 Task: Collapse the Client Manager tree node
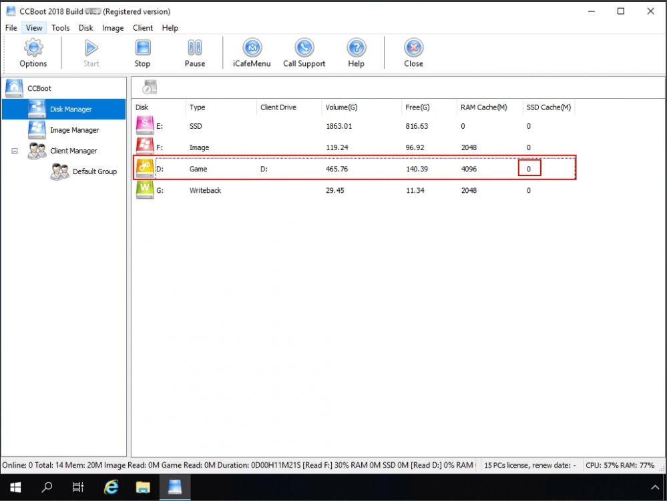[15, 151]
